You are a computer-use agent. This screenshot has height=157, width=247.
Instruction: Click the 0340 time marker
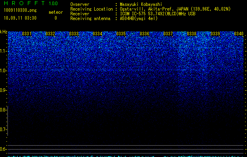(x=239, y=34)
